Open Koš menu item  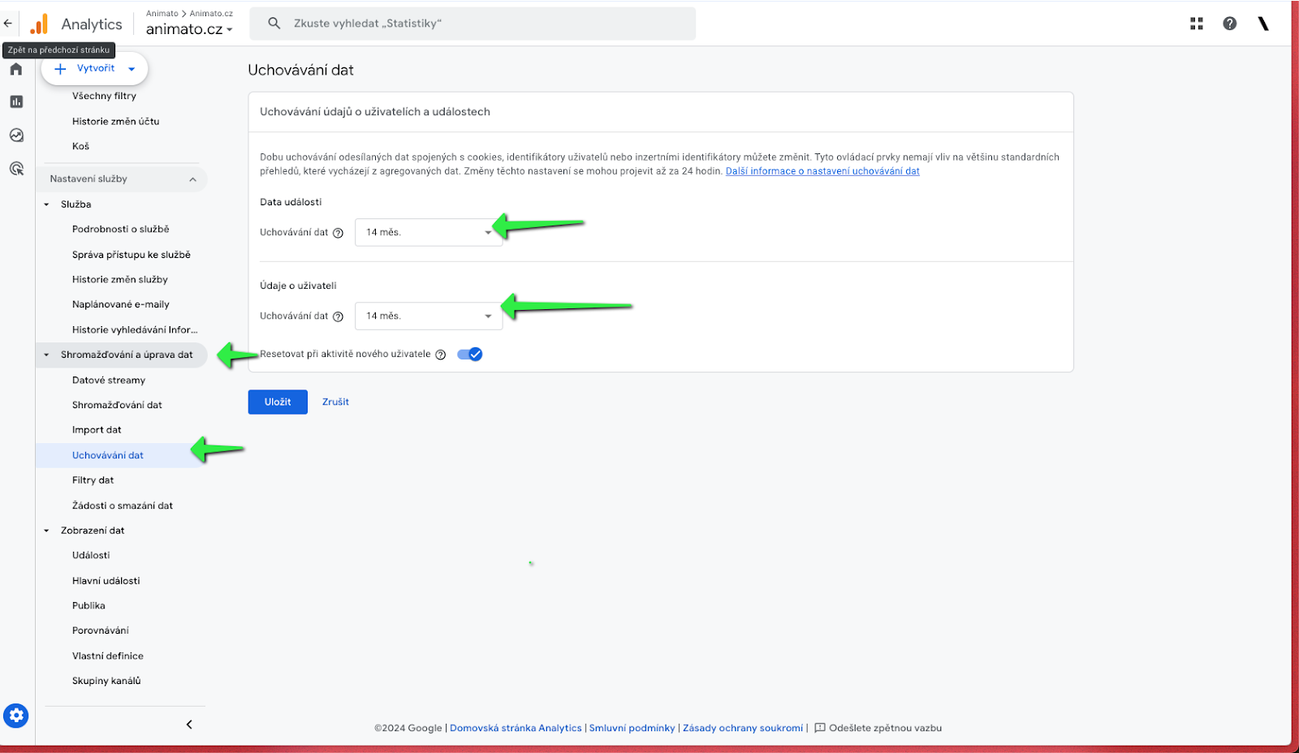tap(80, 146)
